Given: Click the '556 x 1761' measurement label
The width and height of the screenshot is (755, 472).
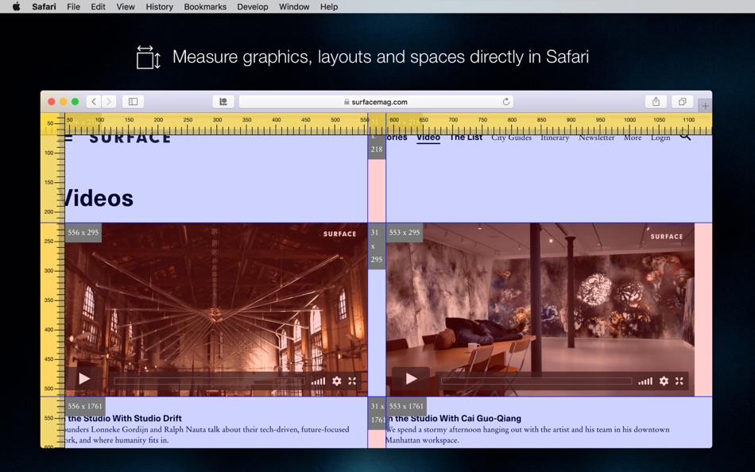Looking at the screenshot, I should [x=85, y=407].
